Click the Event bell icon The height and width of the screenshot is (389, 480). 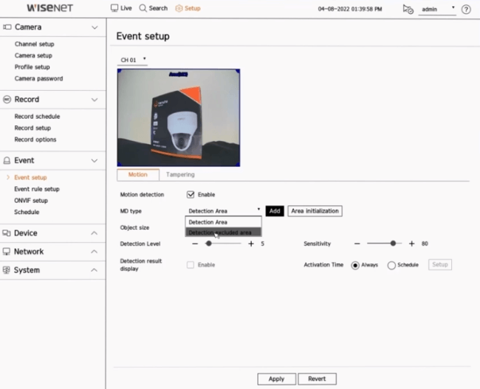coord(7,160)
